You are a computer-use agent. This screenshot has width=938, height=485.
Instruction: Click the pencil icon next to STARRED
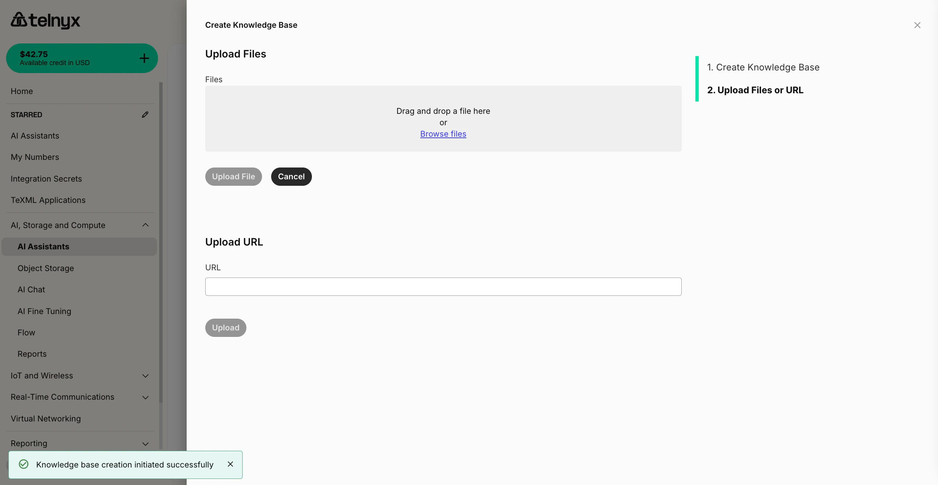pyautogui.click(x=145, y=114)
